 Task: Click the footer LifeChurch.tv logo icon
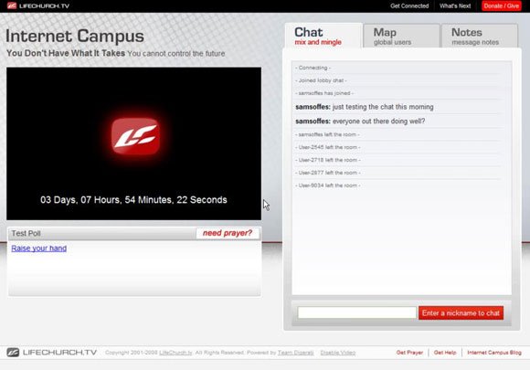[x=13, y=353]
